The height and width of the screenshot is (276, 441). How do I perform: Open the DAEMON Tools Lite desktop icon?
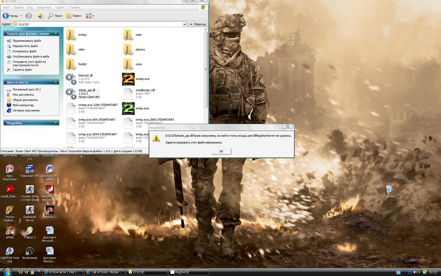(10, 252)
